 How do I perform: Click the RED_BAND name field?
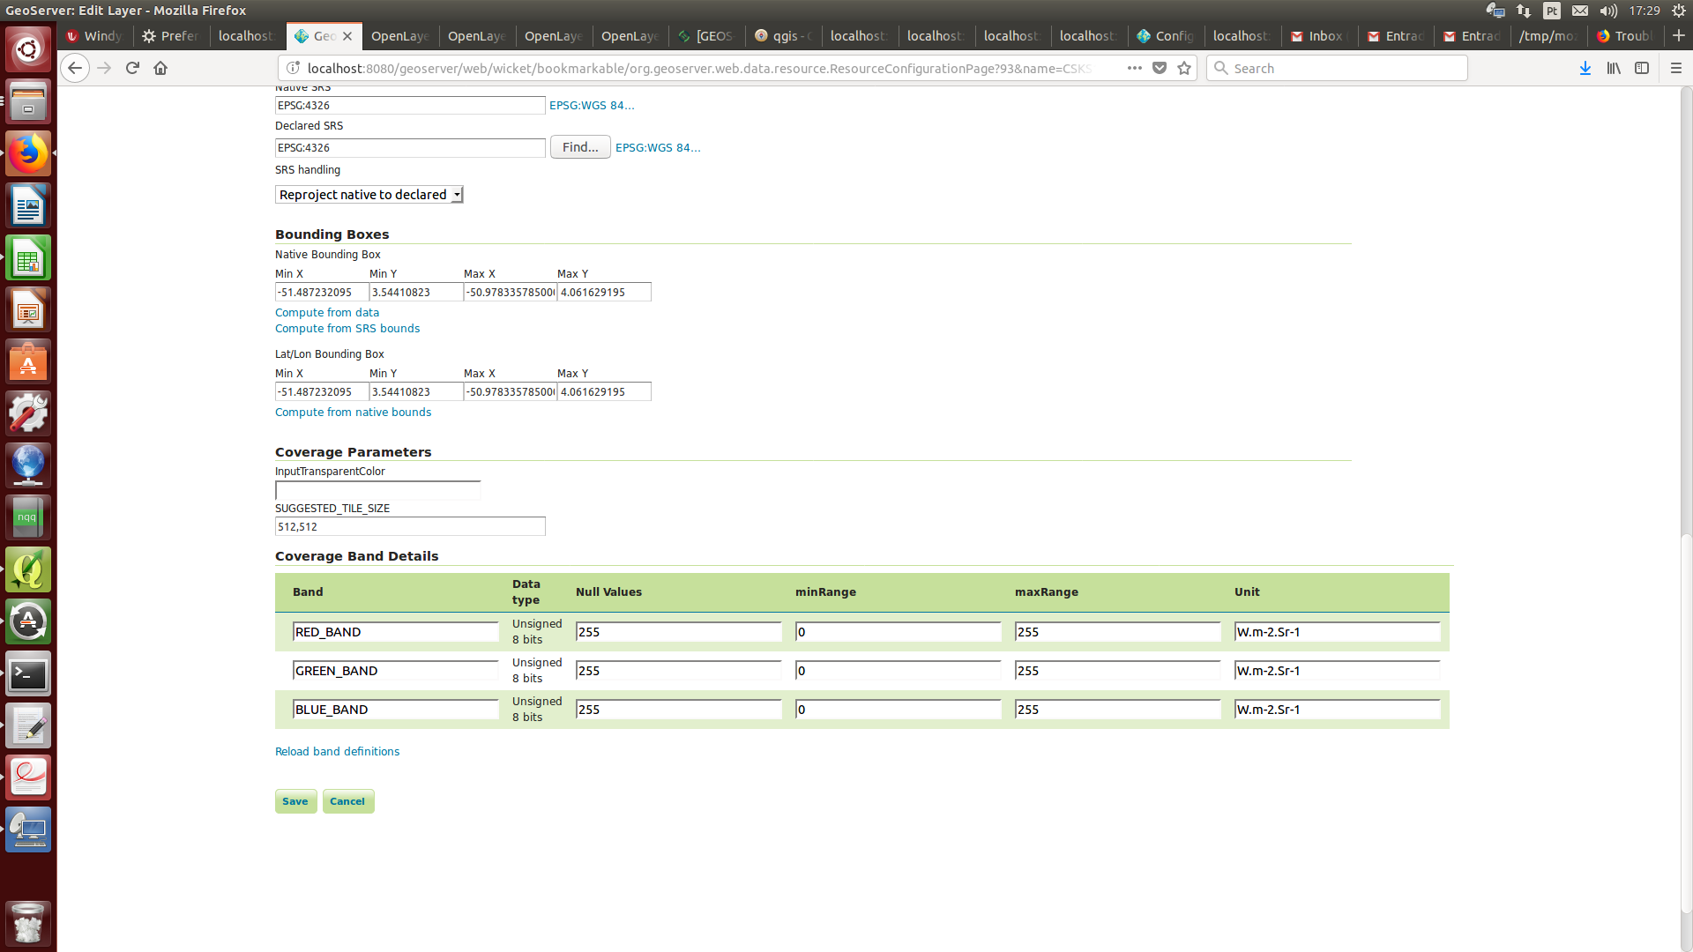tap(396, 632)
